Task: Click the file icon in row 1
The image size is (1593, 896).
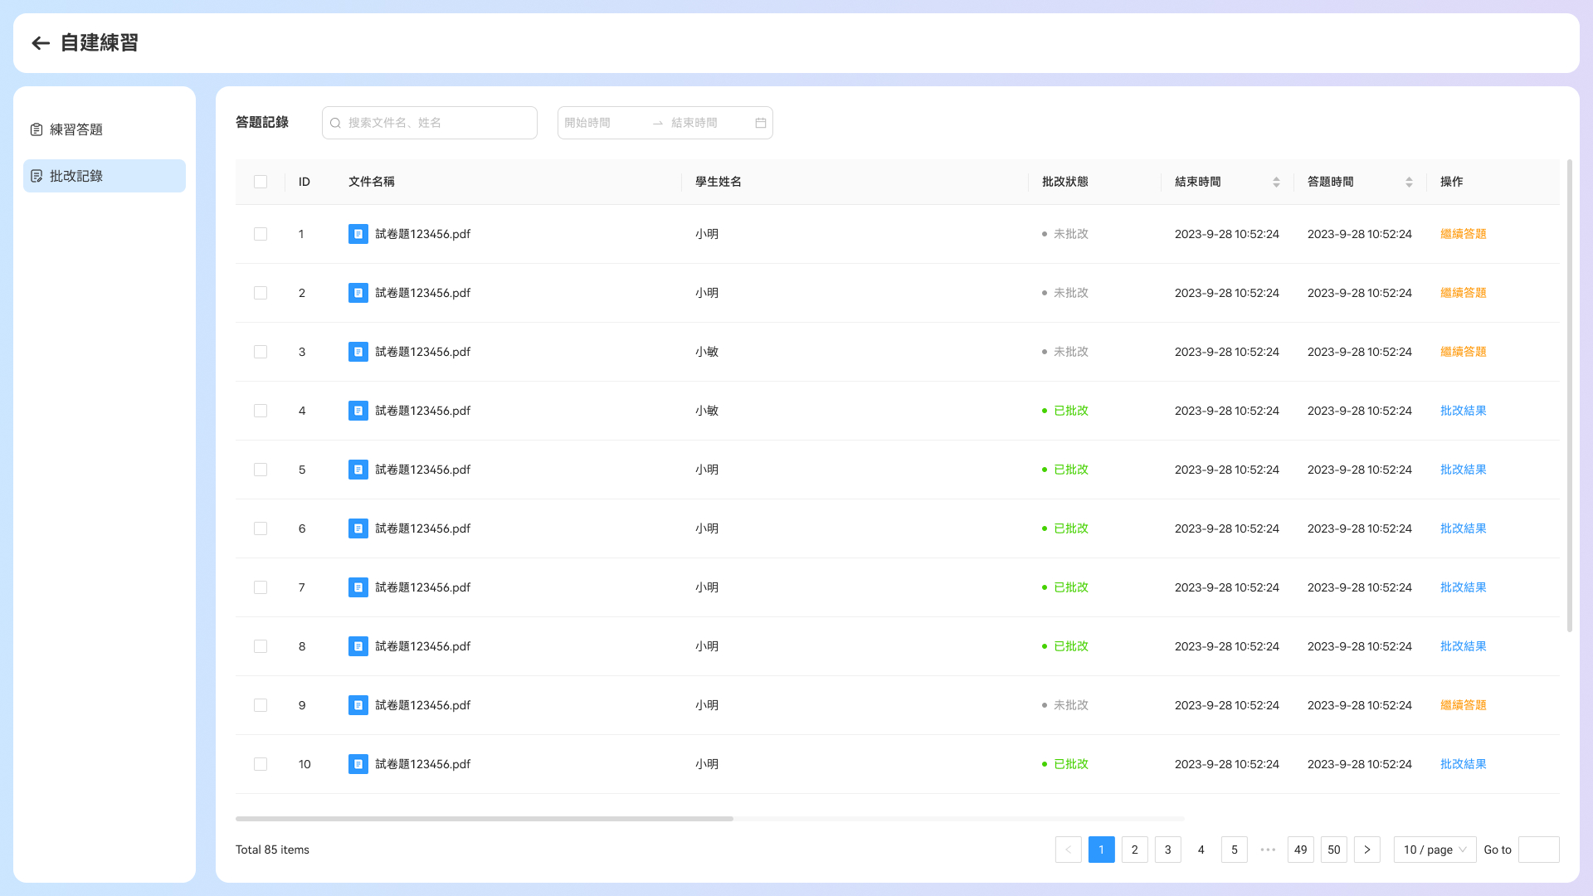Action: click(x=358, y=234)
